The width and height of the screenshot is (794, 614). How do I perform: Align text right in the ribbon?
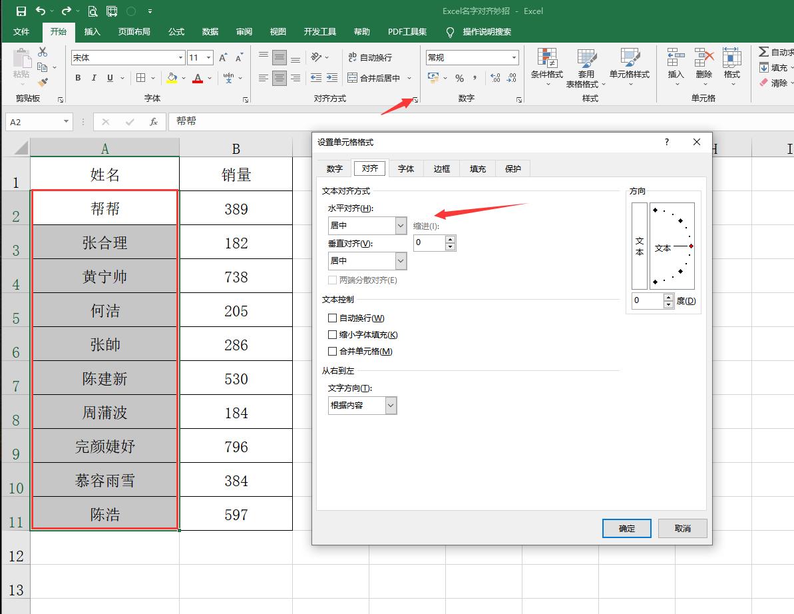click(296, 78)
